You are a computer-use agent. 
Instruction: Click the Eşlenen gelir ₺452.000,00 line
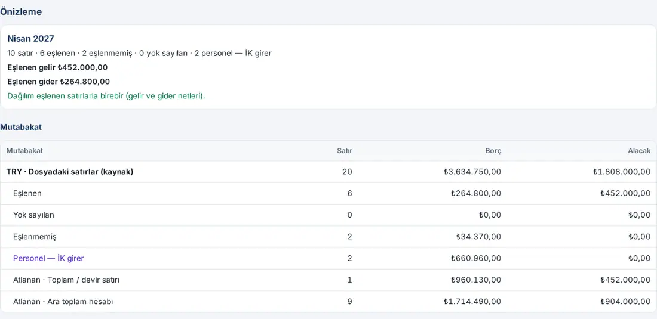(57, 67)
